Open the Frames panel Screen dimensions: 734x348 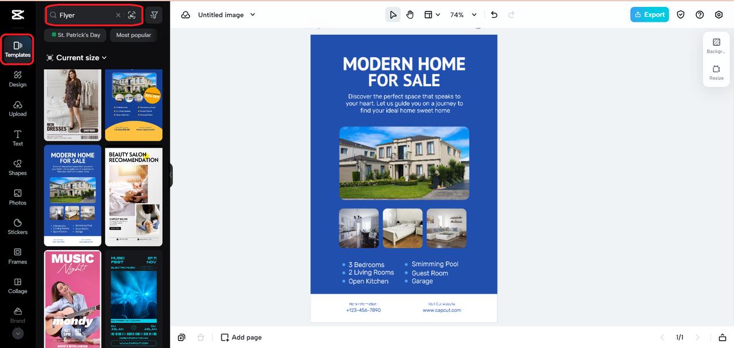[x=18, y=256]
